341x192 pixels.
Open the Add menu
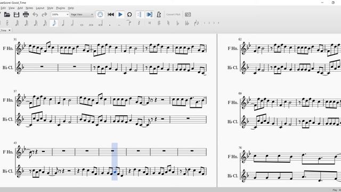(20, 8)
